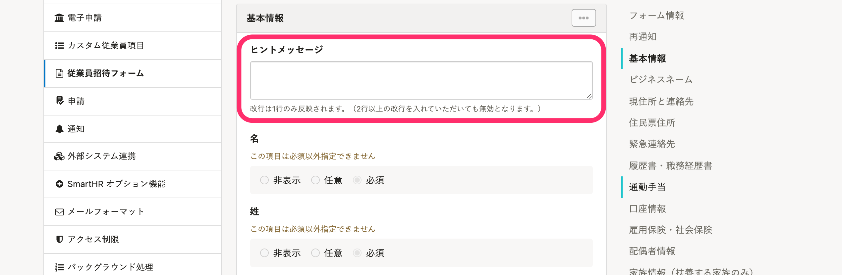Screen dimensions: 842x275
Task: Select 任意 radio under 名
Action: [x=315, y=180]
